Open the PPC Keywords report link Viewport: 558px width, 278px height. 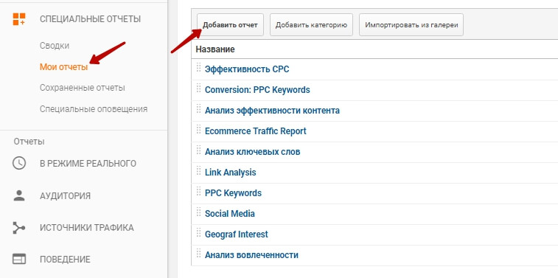pos(233,193)
